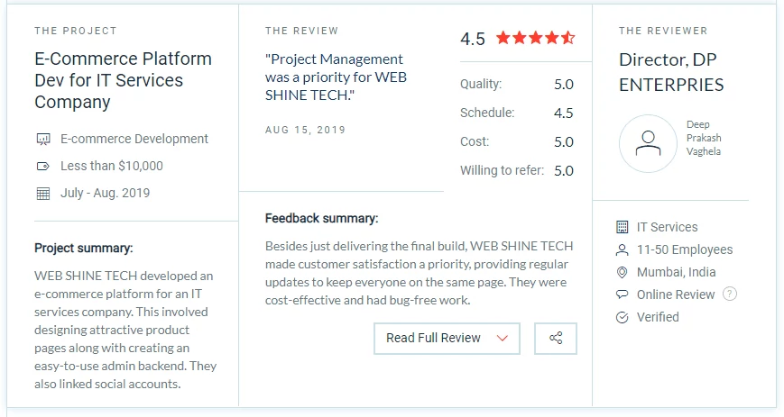Click the Mumbai location pin icon
Viewport: 784px width, 417px height.
point(622,272)
